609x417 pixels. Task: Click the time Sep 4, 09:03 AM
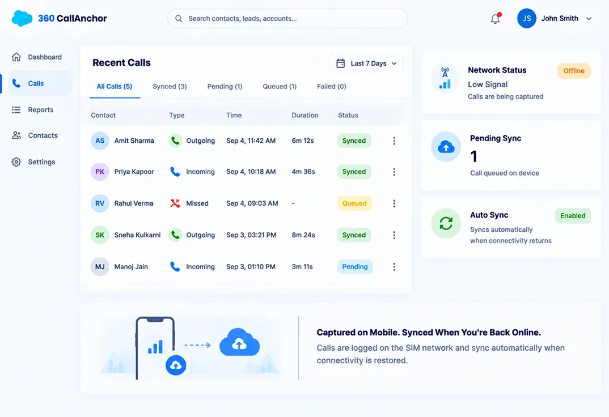tap(252, 203)
